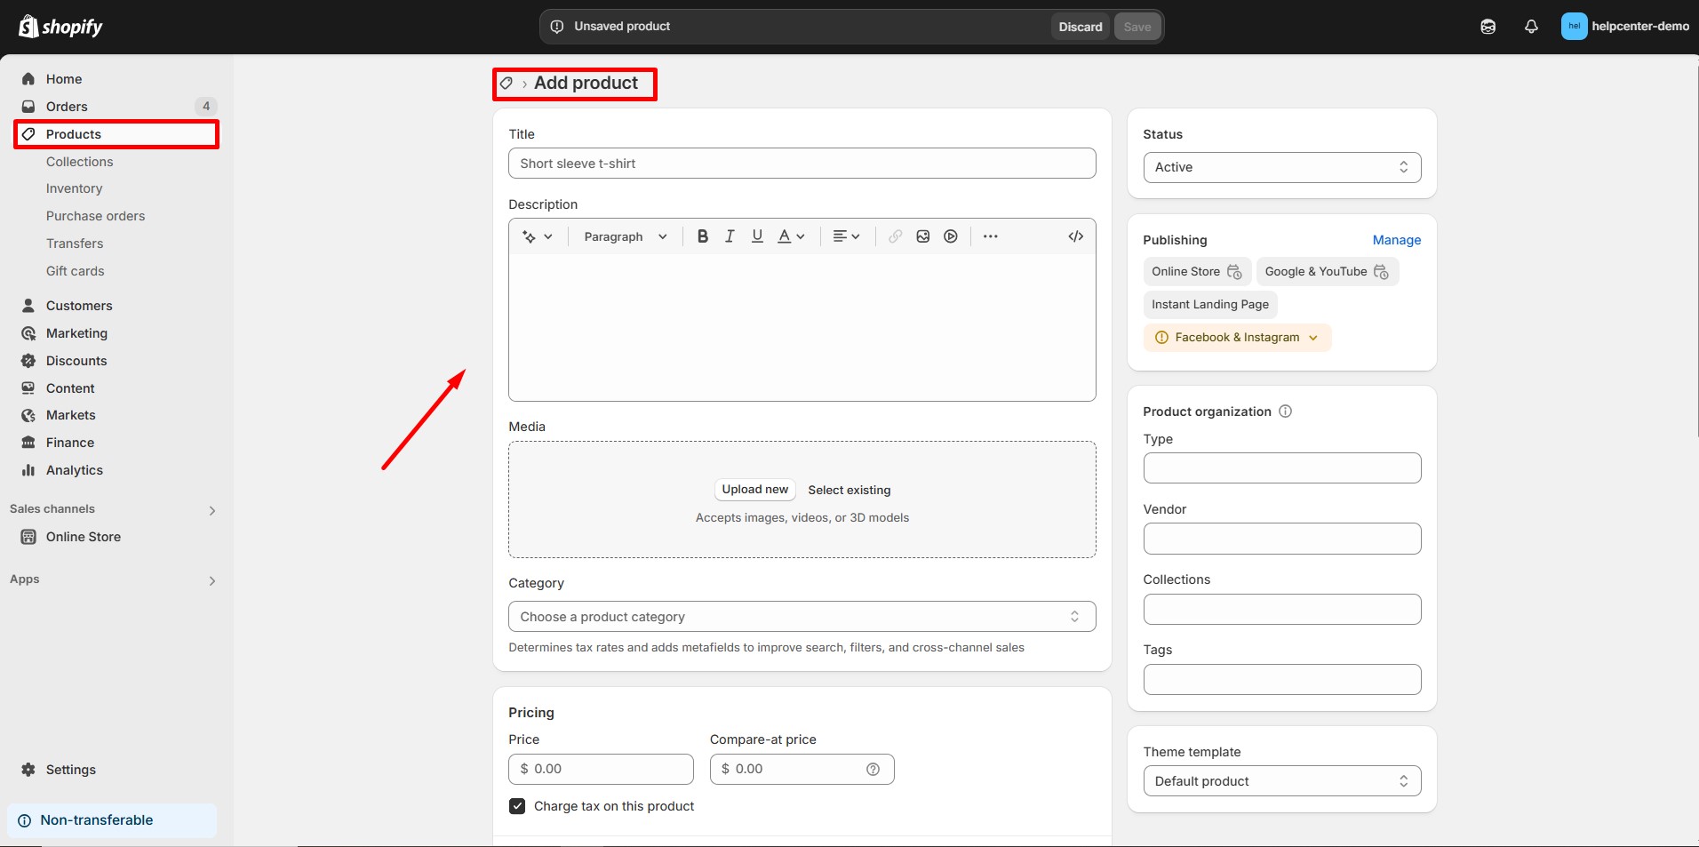1699x847 pixels.
Task: Open the notifications bell
Action: pyautogui.click(x=1530, y=27)
